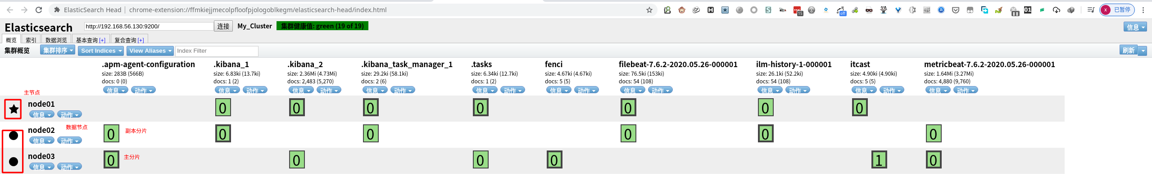
Task: Select metricbeat shard 0 on node02
Action: pyautogui.click(x=934, y=134)
